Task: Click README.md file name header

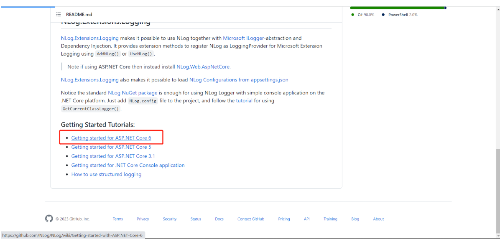Action: pyautogui.click(x=79, y=14)
